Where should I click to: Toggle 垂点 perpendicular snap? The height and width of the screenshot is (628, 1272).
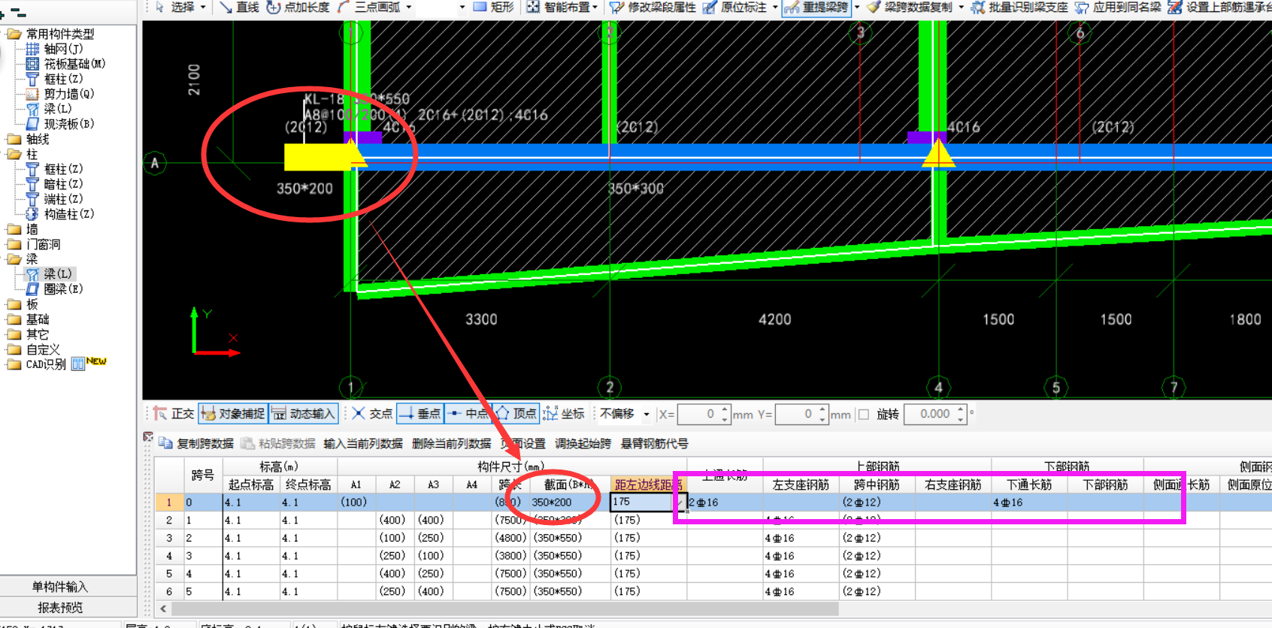tap(419, 413)
